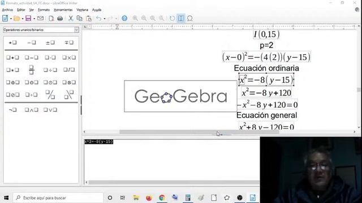Open Task View on the taskbar
362x203 pixels.
pos(123,198)
